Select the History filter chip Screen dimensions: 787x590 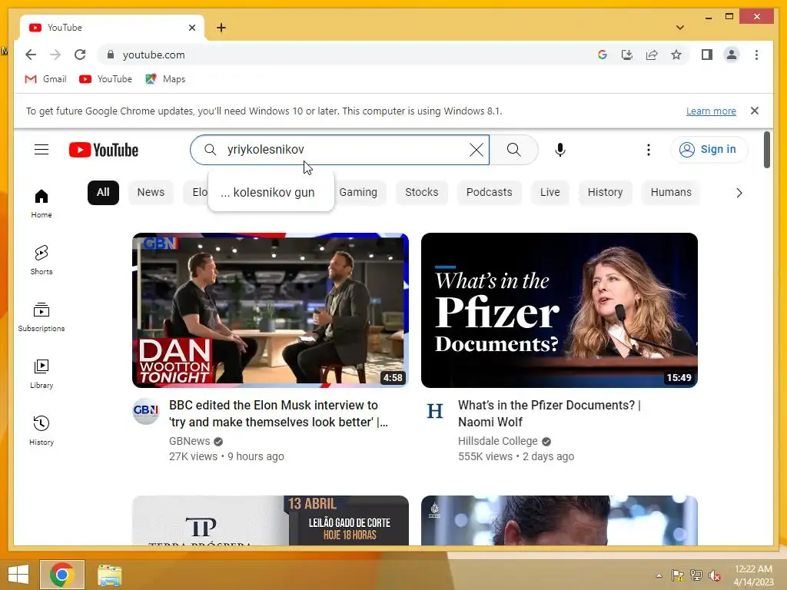pos(605,193)
